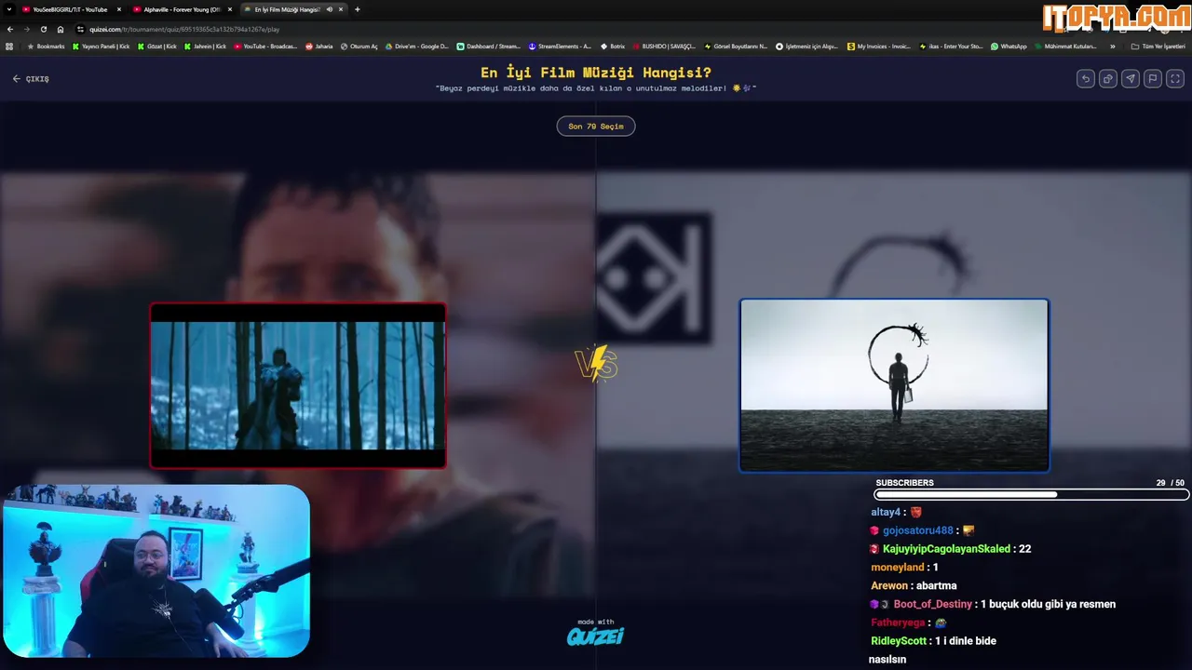Click chat username moneyland
This screenshot has width=1192, height=670.
coord(898,568)
